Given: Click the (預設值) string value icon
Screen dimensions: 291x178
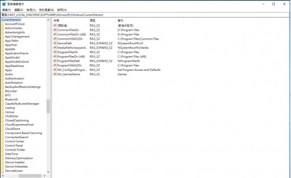Looking at the screenshot, I should [x=55, y=25].
